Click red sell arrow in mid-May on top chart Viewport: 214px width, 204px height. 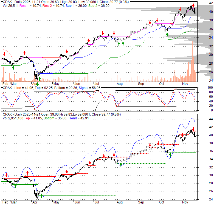(67, 51)
